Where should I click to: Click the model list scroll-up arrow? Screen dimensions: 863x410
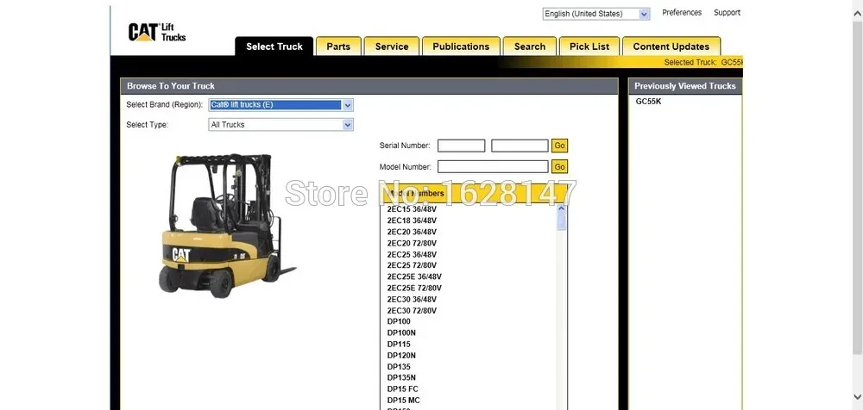(562, 208)
